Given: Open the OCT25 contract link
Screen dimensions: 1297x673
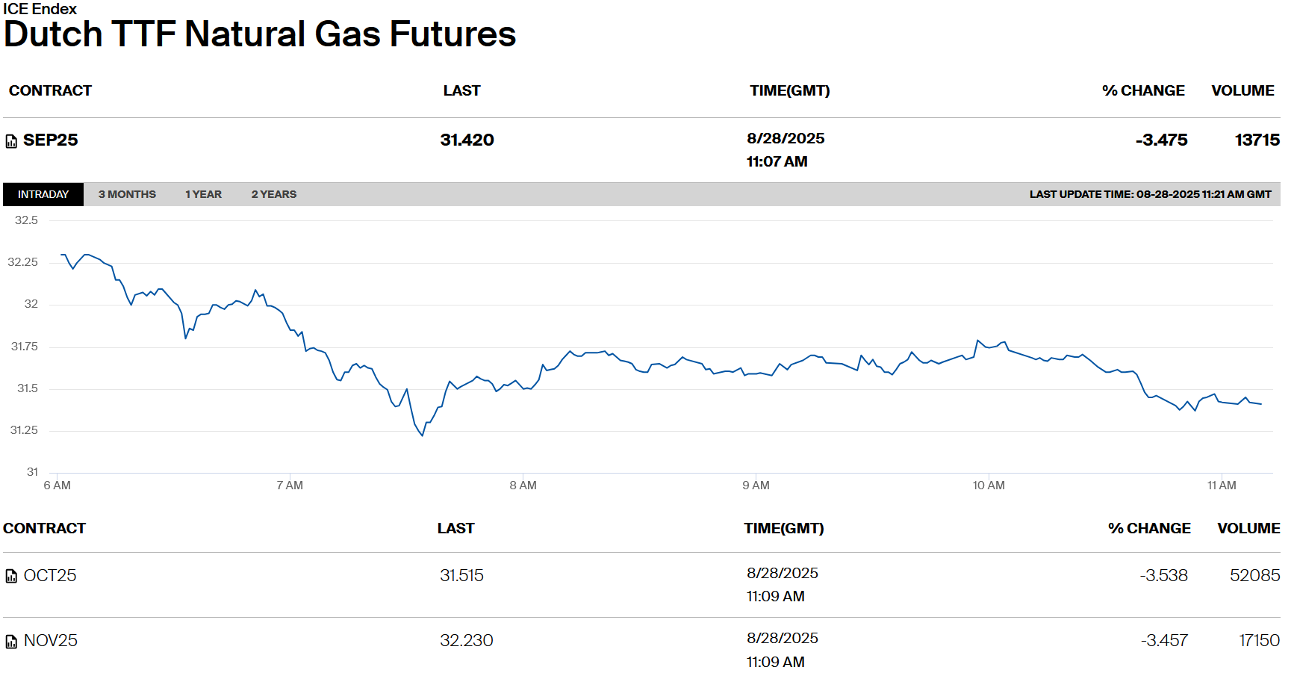Looking at the screenshot, I should (x=50, y=576).
